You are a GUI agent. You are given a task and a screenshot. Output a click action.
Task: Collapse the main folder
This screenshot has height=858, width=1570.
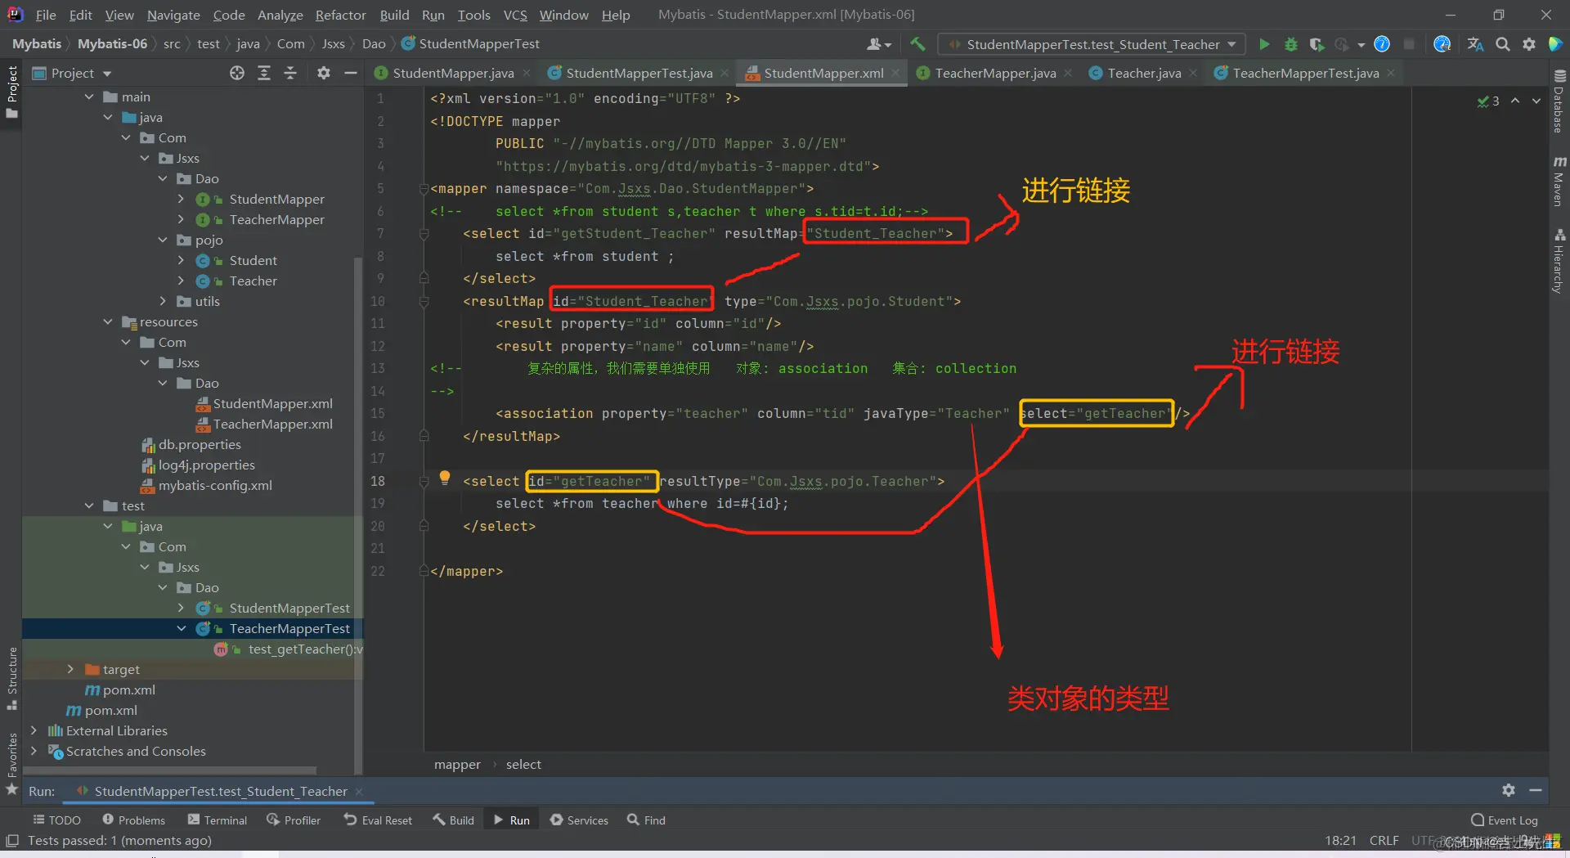point(89,97)
